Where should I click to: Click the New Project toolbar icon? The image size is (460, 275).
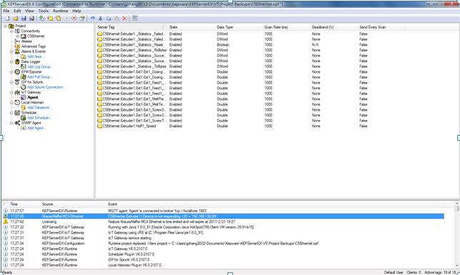click(x=7, y=18)
